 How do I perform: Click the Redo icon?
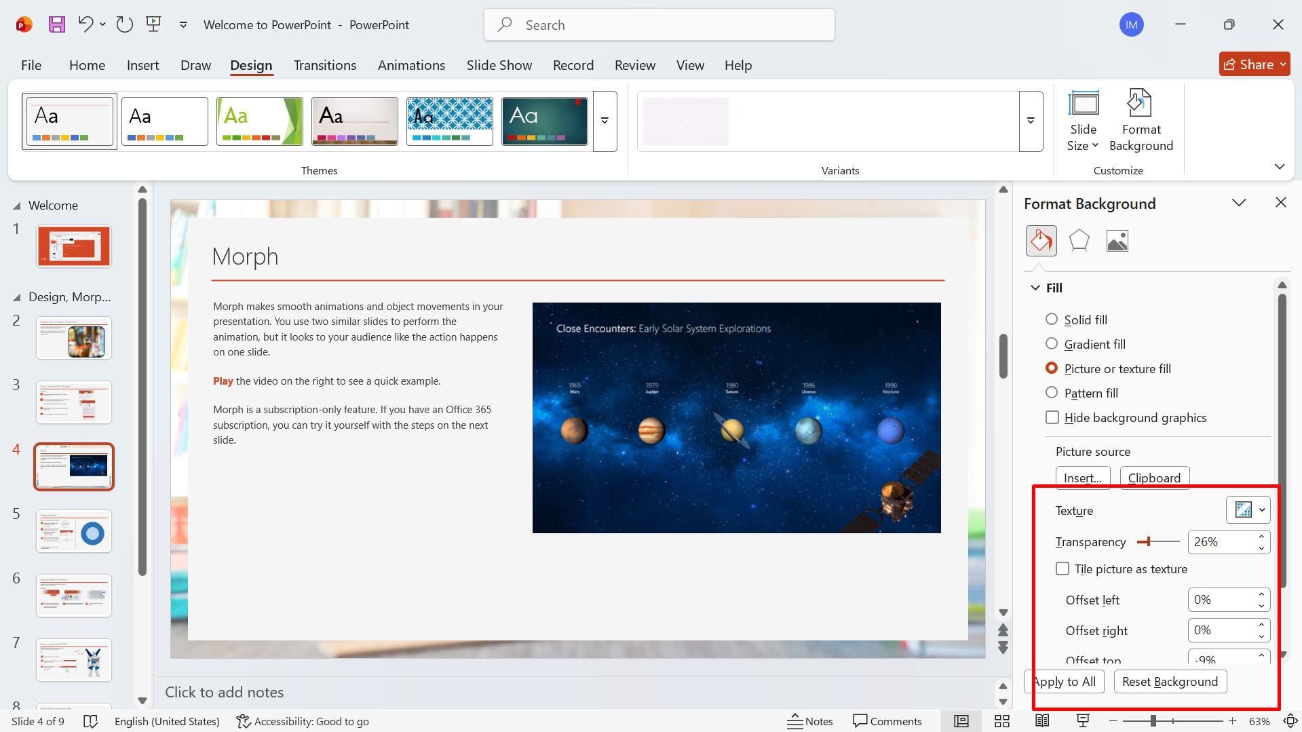tap(124, 25)
